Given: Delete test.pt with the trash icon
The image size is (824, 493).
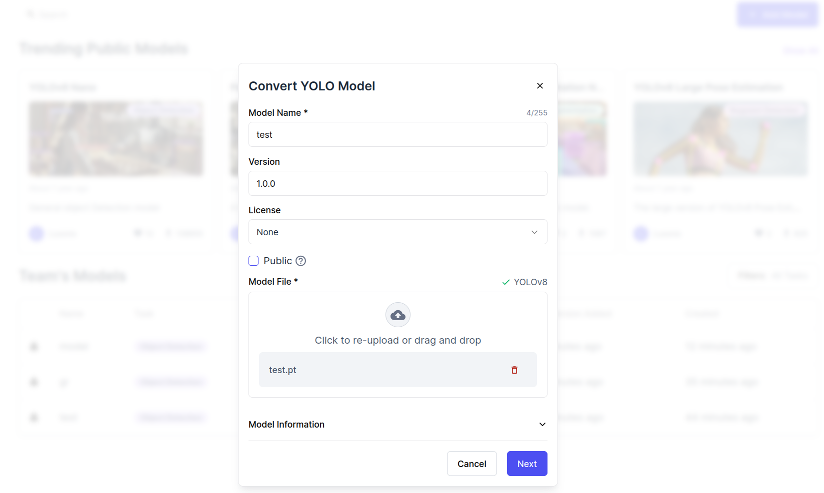Looking at the screenshot, I should [x=514, y=370].
